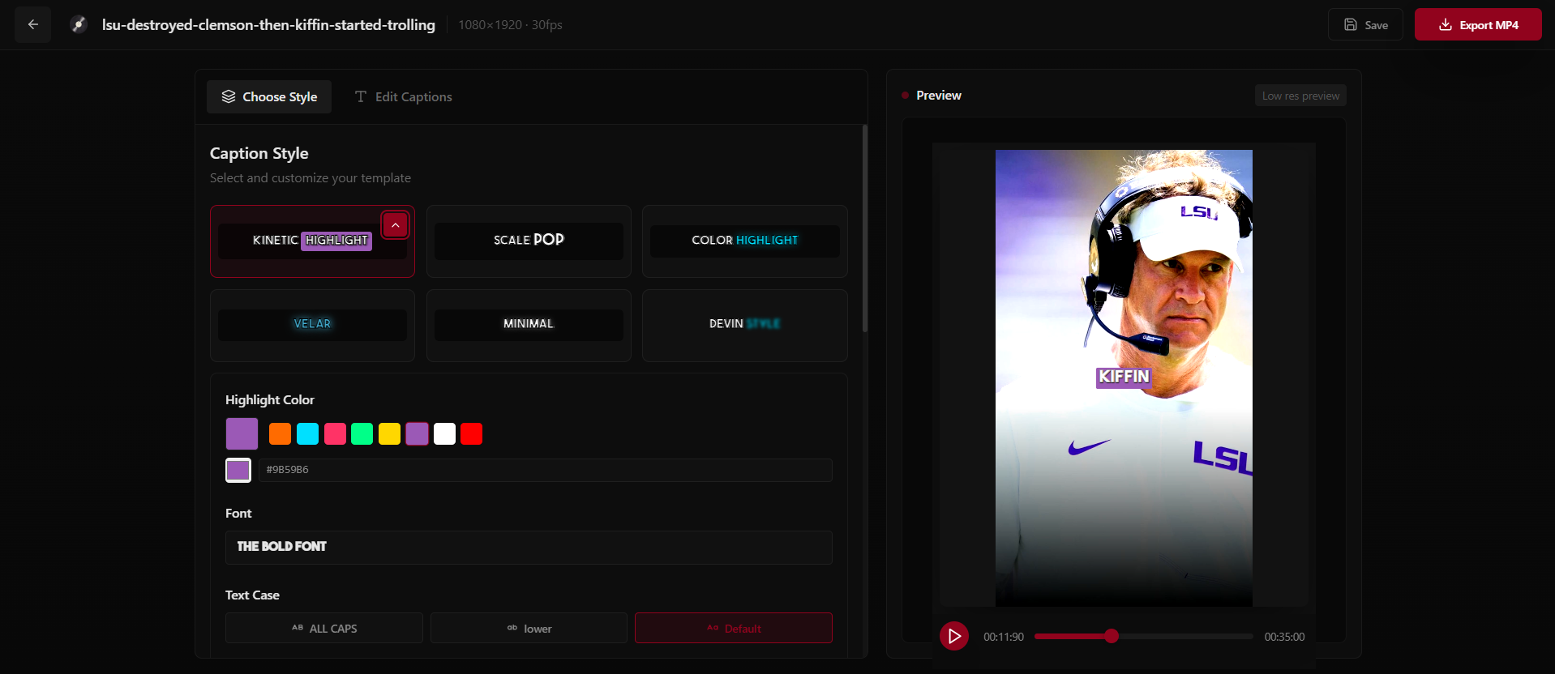
Task: Click the 00:11:90 current time readout
Action: click(1004, 637)
